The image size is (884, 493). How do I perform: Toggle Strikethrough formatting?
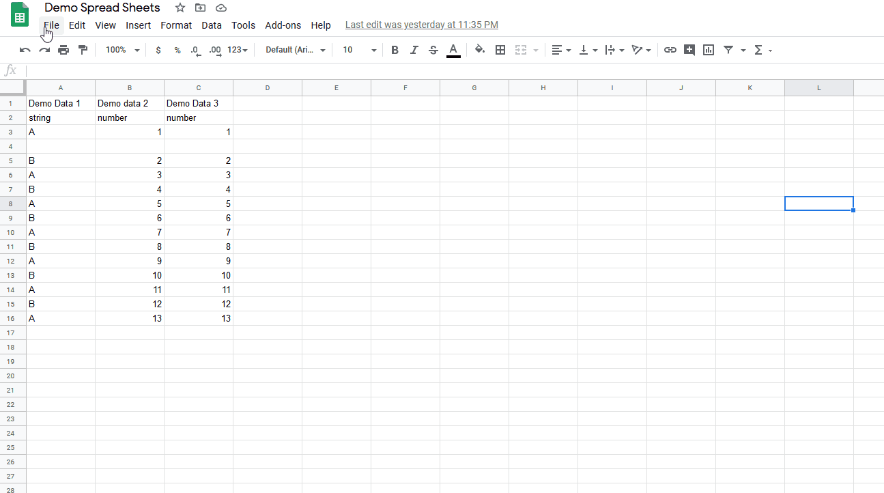click(433, 50)
